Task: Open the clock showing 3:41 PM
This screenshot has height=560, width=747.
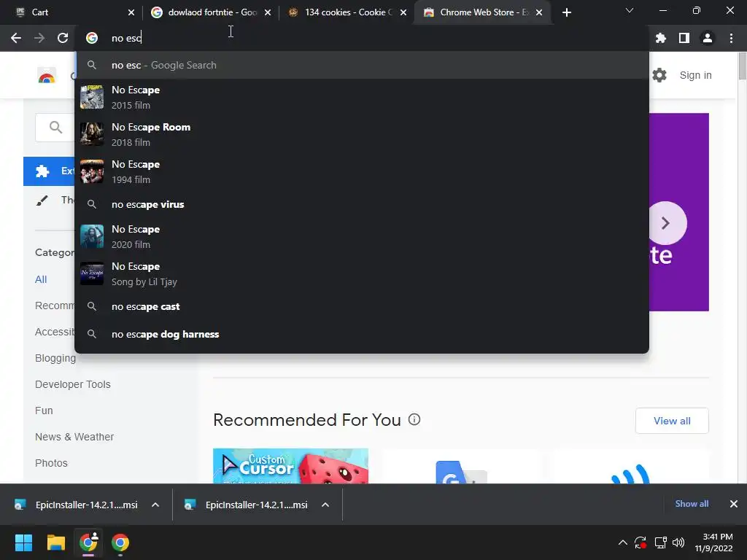Action: coord(713,542)
